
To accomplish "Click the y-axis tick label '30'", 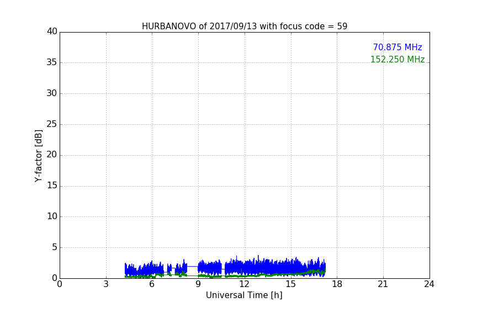I will point(52,93).
